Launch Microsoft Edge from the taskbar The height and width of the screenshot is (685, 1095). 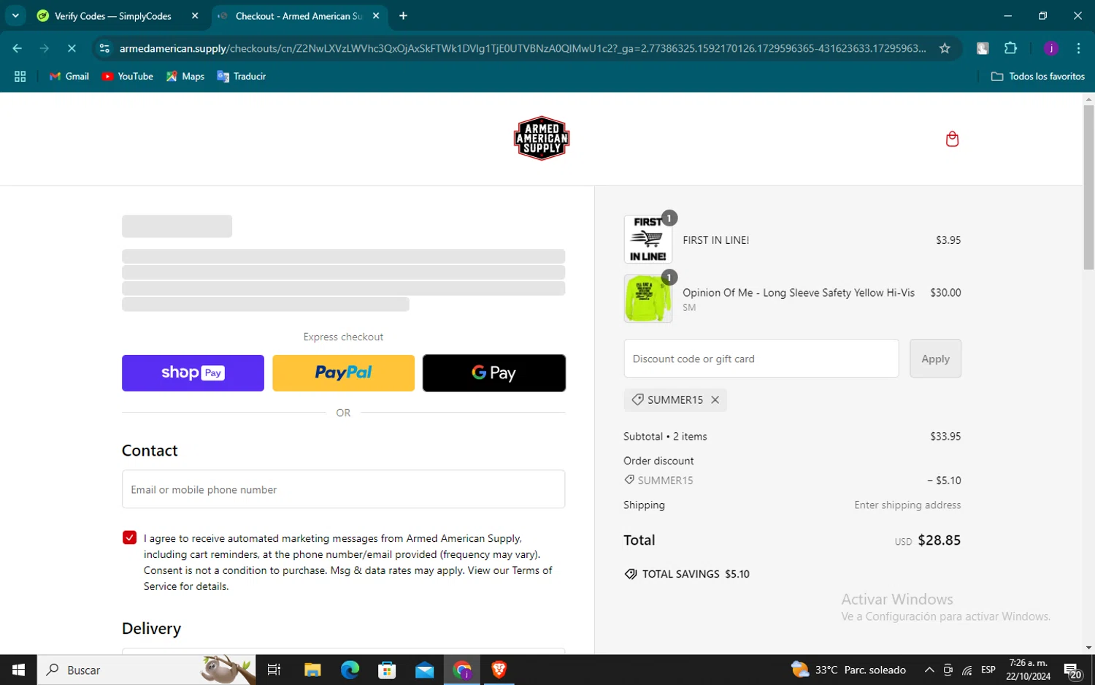350,670
